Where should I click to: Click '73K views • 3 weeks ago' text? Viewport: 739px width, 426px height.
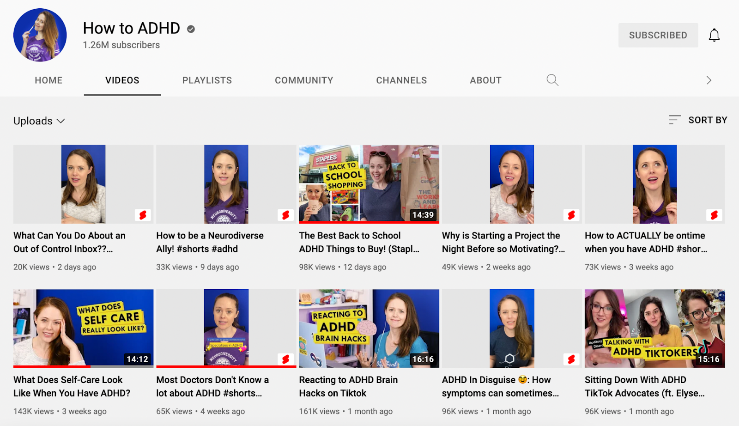[x=629, y=267]
